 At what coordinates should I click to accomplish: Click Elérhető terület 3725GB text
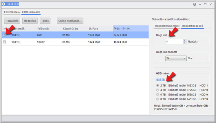coord(182,90)
